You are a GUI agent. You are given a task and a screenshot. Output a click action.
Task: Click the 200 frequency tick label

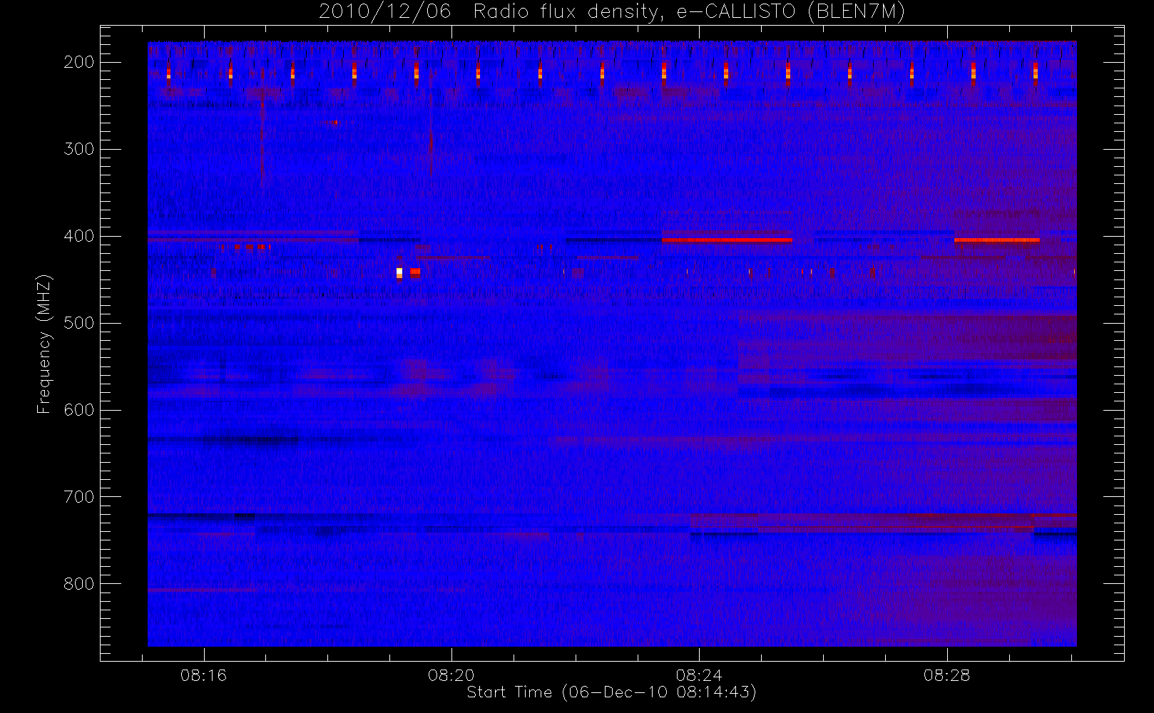(x=79, y=62)
